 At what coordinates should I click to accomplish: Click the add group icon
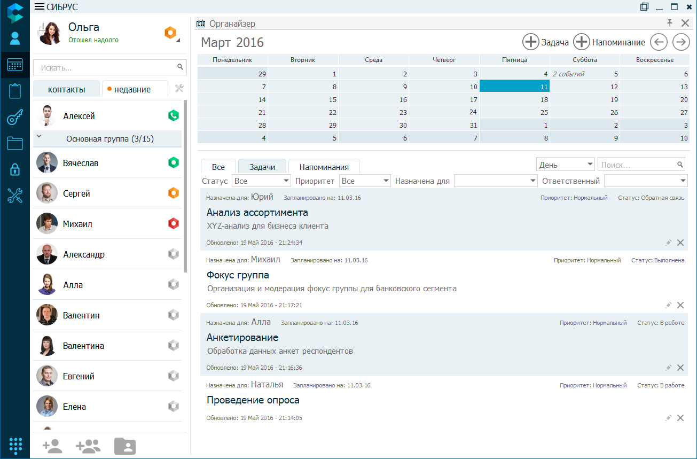[88, 446]
